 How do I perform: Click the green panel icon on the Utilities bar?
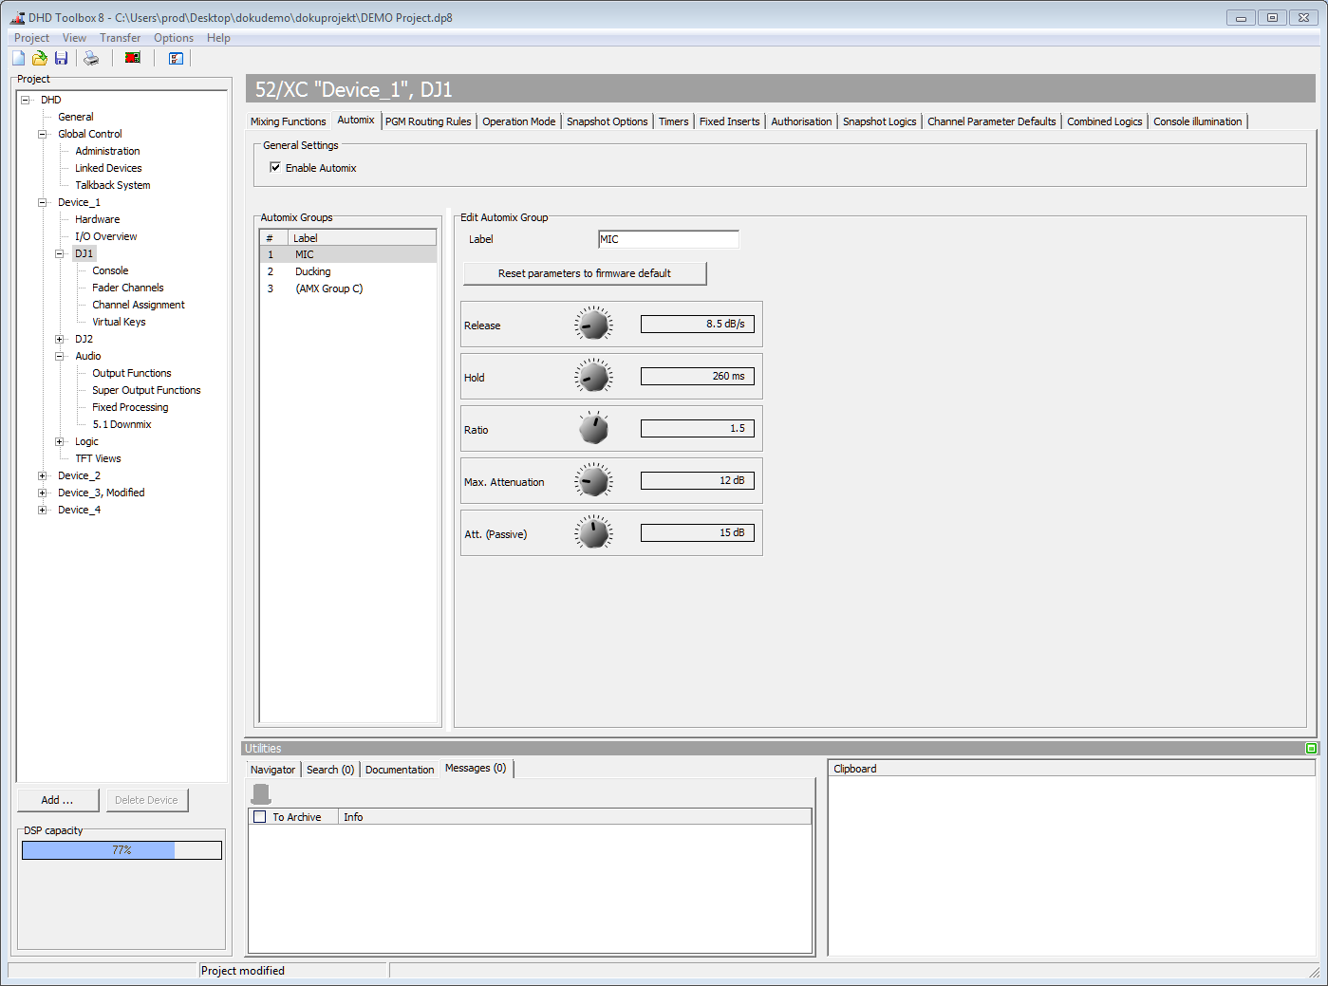[x=1311, y=748]
